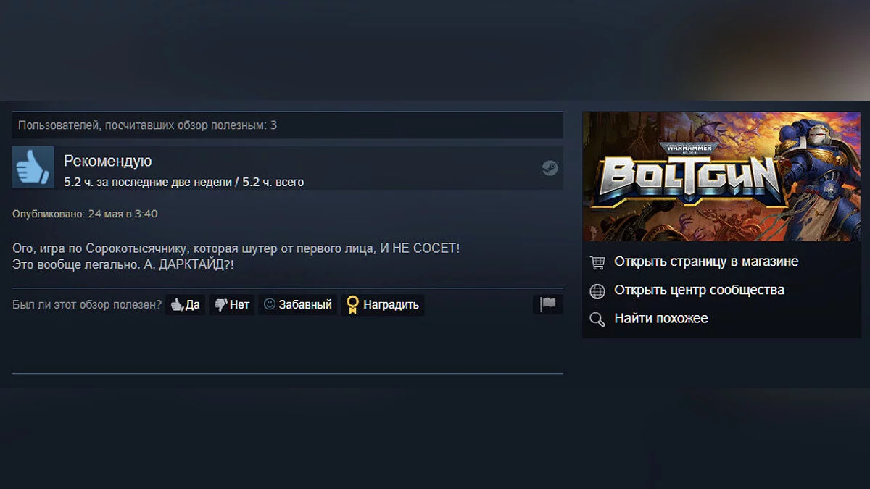Click the 5.2 ч. playtime text

(183, 182)
